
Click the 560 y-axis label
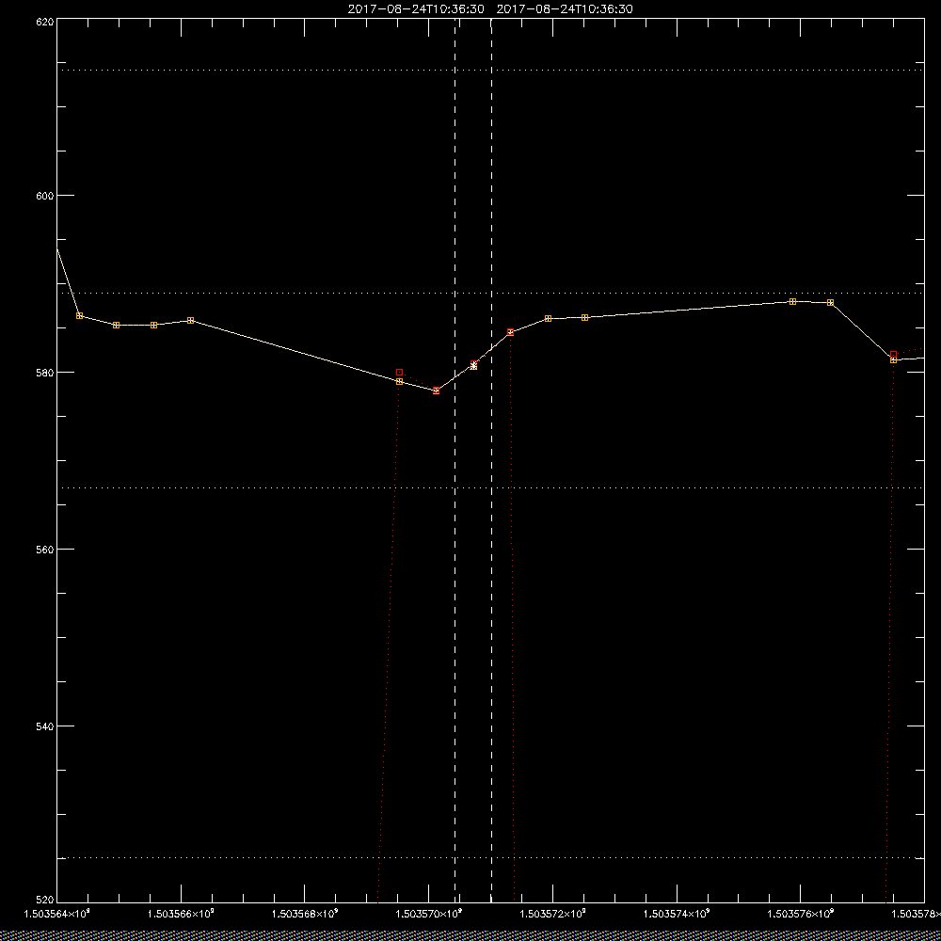point(46,550)
